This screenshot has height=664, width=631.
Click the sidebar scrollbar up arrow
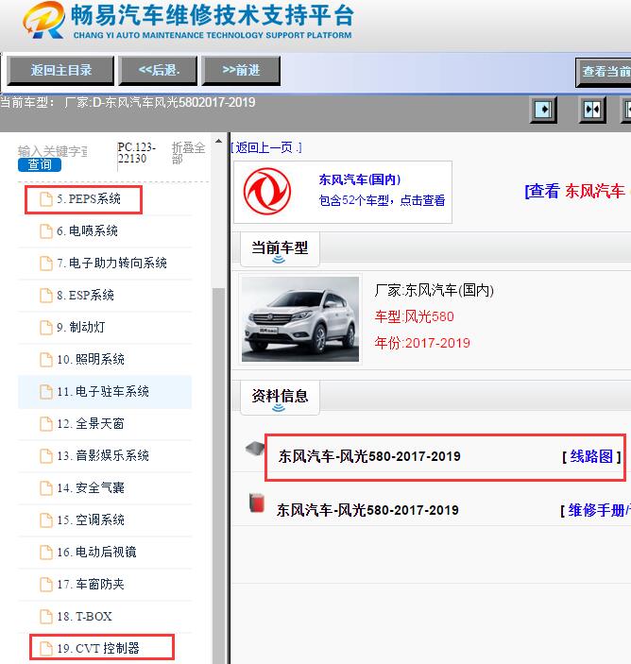pyautogui.click(x=218, y=141)
